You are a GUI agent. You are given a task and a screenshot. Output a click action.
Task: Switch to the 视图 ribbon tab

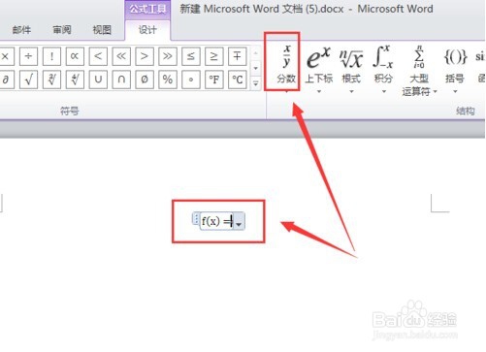click(x=102, y=30)
